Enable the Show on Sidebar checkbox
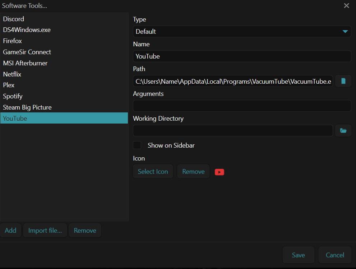Image resolution: width=356 pixels, height=269 pixels. pyautogui.click(x=137, y=145)
